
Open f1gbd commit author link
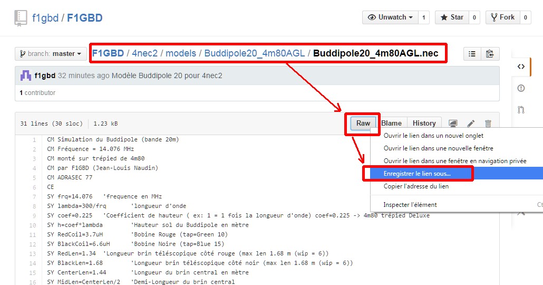pyautogui.click(x=45, y=75)
